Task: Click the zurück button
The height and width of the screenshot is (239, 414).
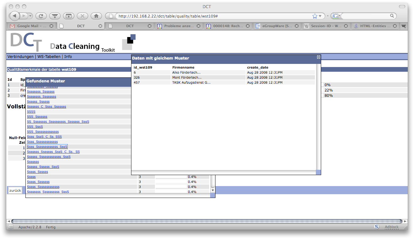Action: point(15,190)
